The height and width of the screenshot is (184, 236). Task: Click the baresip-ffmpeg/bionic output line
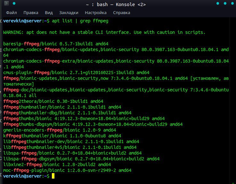pyautogui.click(x=56, y=44)
